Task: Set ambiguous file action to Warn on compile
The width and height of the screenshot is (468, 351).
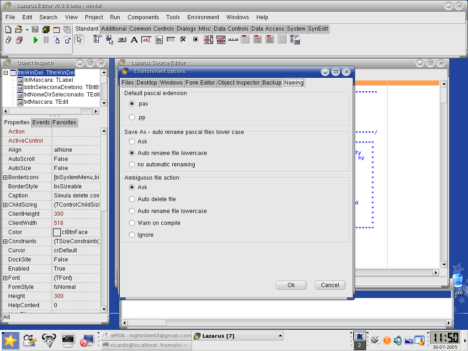Action: pos(132,223)
